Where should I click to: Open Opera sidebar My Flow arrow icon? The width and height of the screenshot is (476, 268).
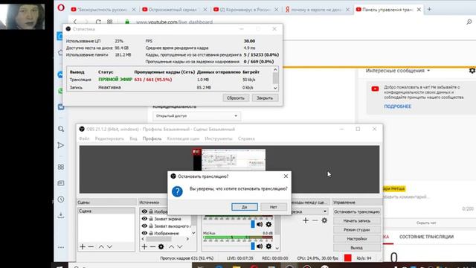click(x=61, y=145)
